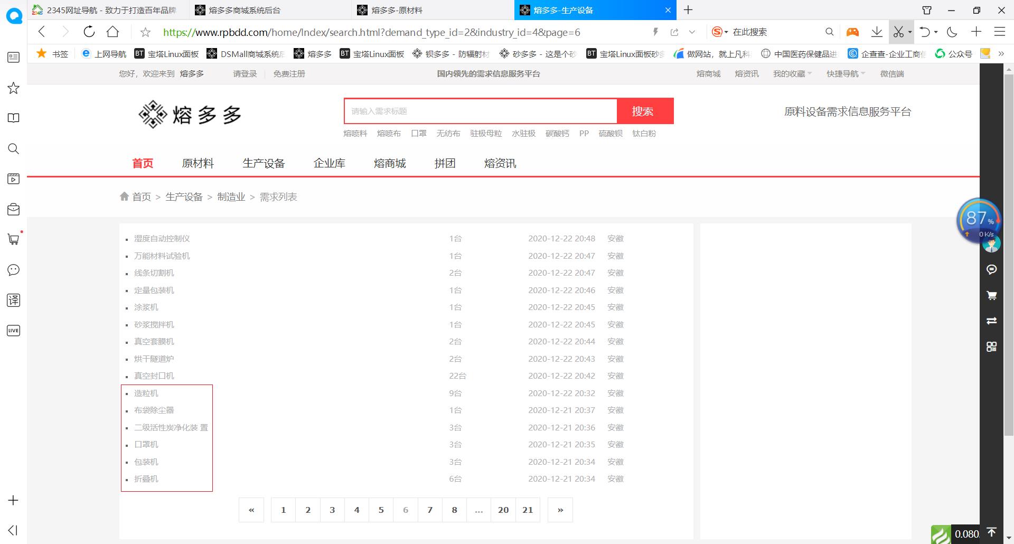Image resolution: width=1014 pixels, height=544 pixels.
Task: Click 请登录 link
Action: pyautogui.click(x=245, y=74)
